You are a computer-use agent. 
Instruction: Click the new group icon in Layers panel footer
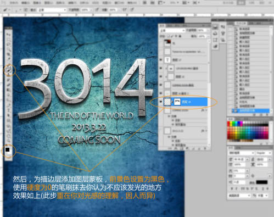(194, 148)
